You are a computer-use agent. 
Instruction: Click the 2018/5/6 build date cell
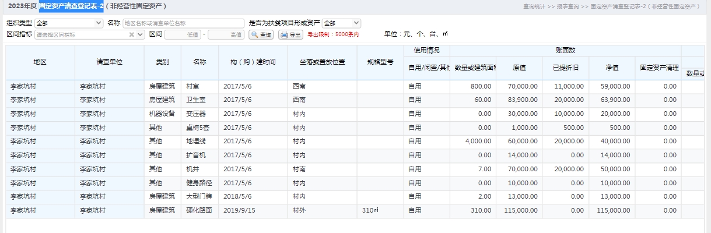tap(253, 197)
